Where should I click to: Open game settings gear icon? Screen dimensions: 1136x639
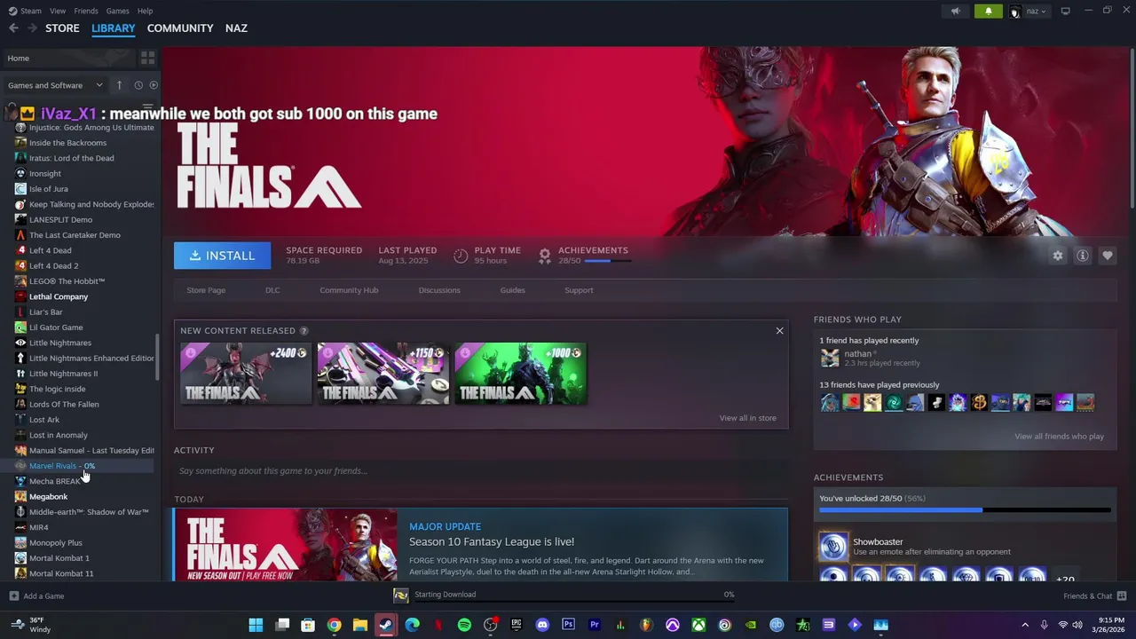pos(1057,256)
